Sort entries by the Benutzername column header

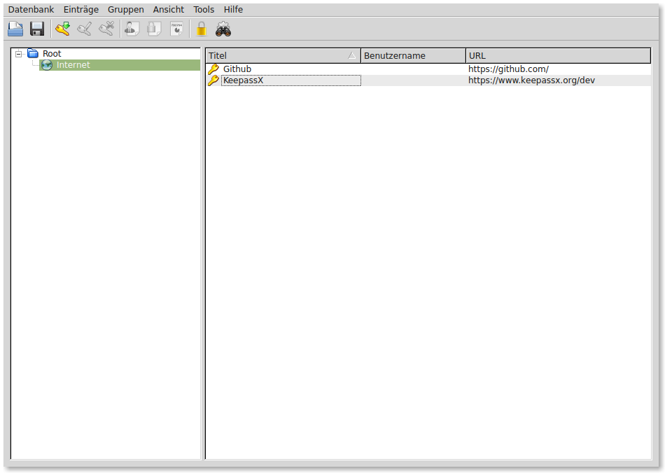point(413,55)
